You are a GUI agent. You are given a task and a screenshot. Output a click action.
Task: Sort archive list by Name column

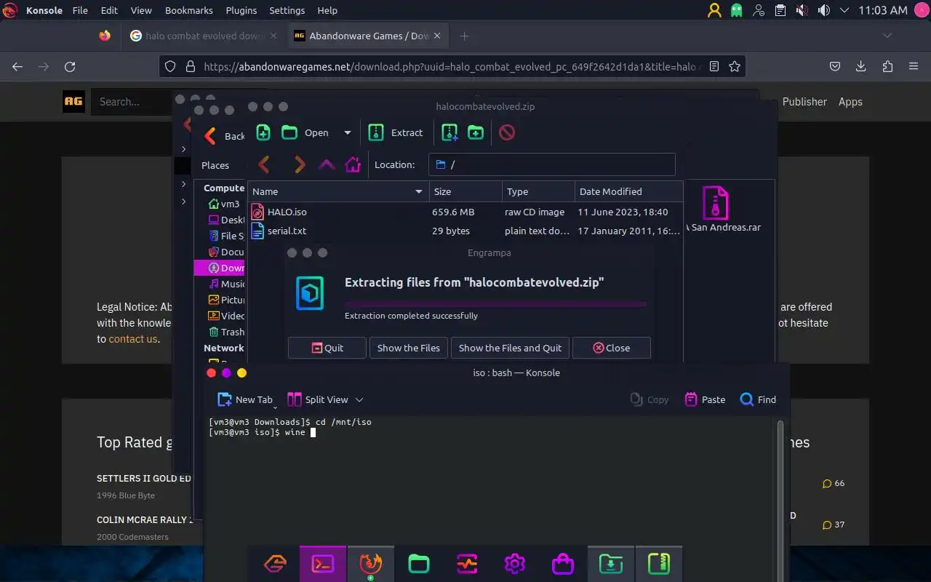pos(337,191)
